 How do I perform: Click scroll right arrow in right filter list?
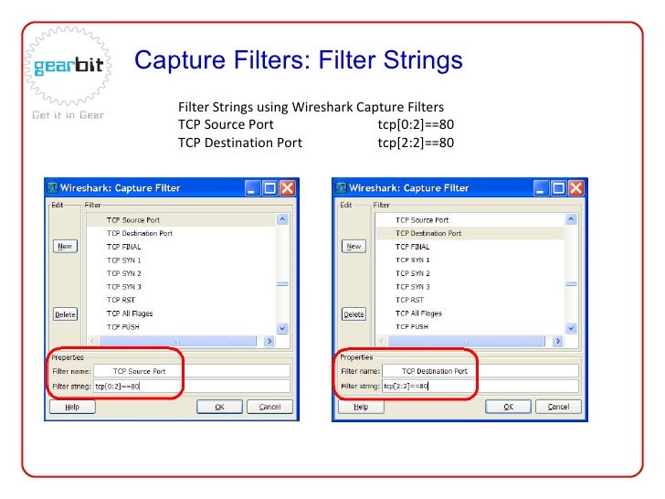[x=558, y=341]
